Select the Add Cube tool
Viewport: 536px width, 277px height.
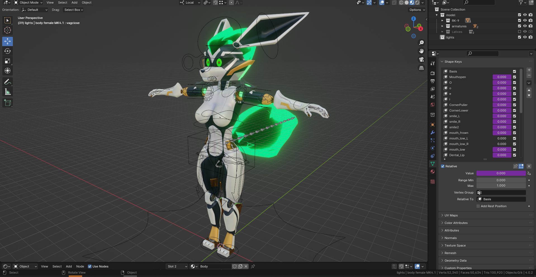(8, 103)
